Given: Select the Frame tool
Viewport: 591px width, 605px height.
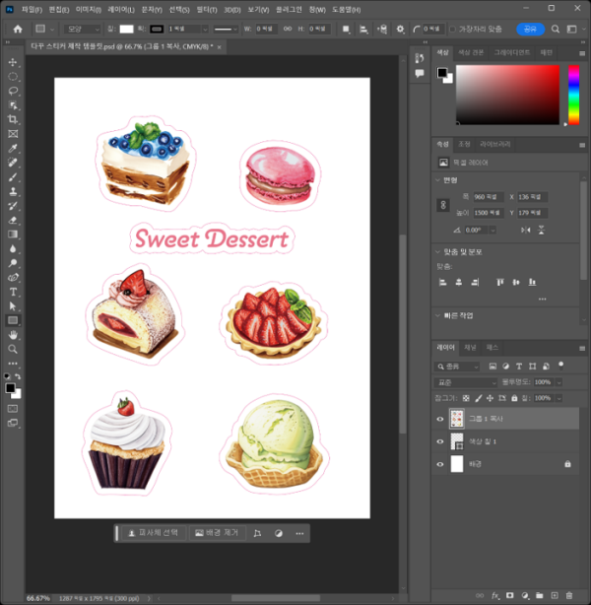Looking at the screenshot, I should coord(13,134).
